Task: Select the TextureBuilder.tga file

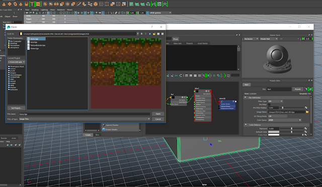Action: tap(38, 45)
